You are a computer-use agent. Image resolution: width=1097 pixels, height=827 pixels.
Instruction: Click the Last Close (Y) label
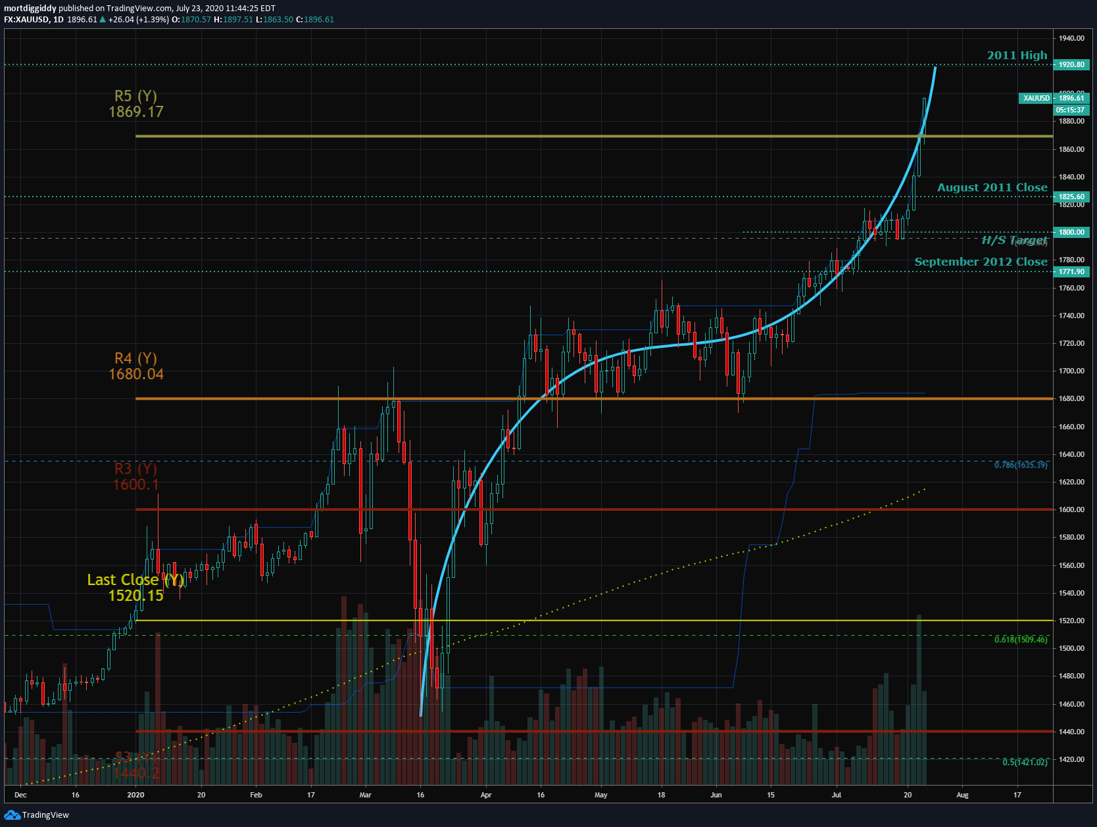coord(135,580)
